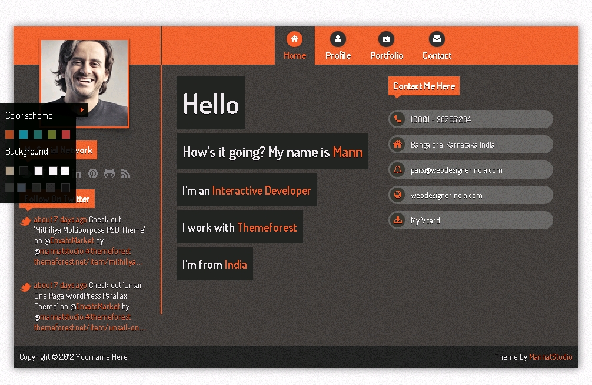Click the phone icon beside the number
The width and height of the screenshot is (592, 385).
pos(398,119)
